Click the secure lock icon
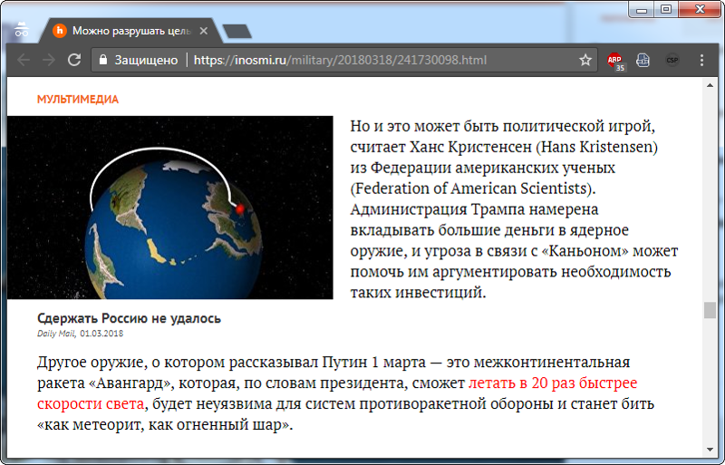This screenshot has height=465, width=725. coord(103,61)
